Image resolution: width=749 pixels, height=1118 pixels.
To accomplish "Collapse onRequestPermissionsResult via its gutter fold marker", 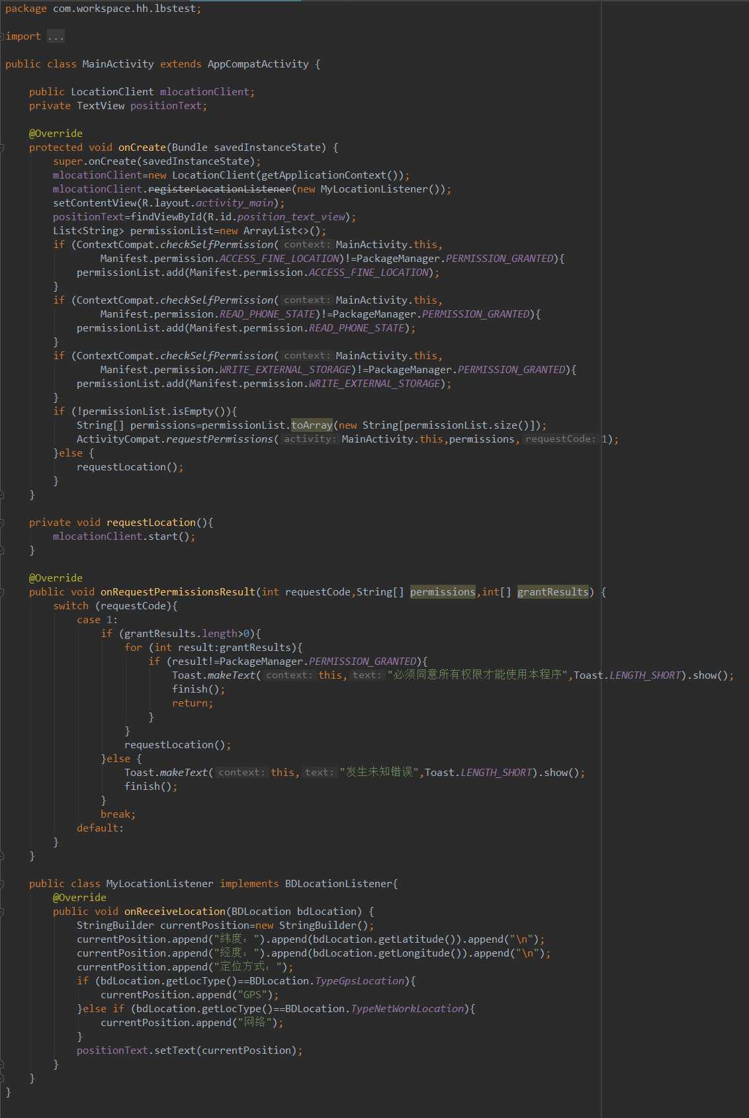I will click(x=2, y=592).
